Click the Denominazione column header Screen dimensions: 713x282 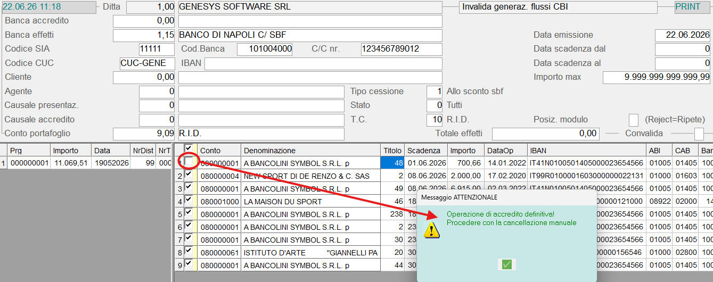[311, 151]
